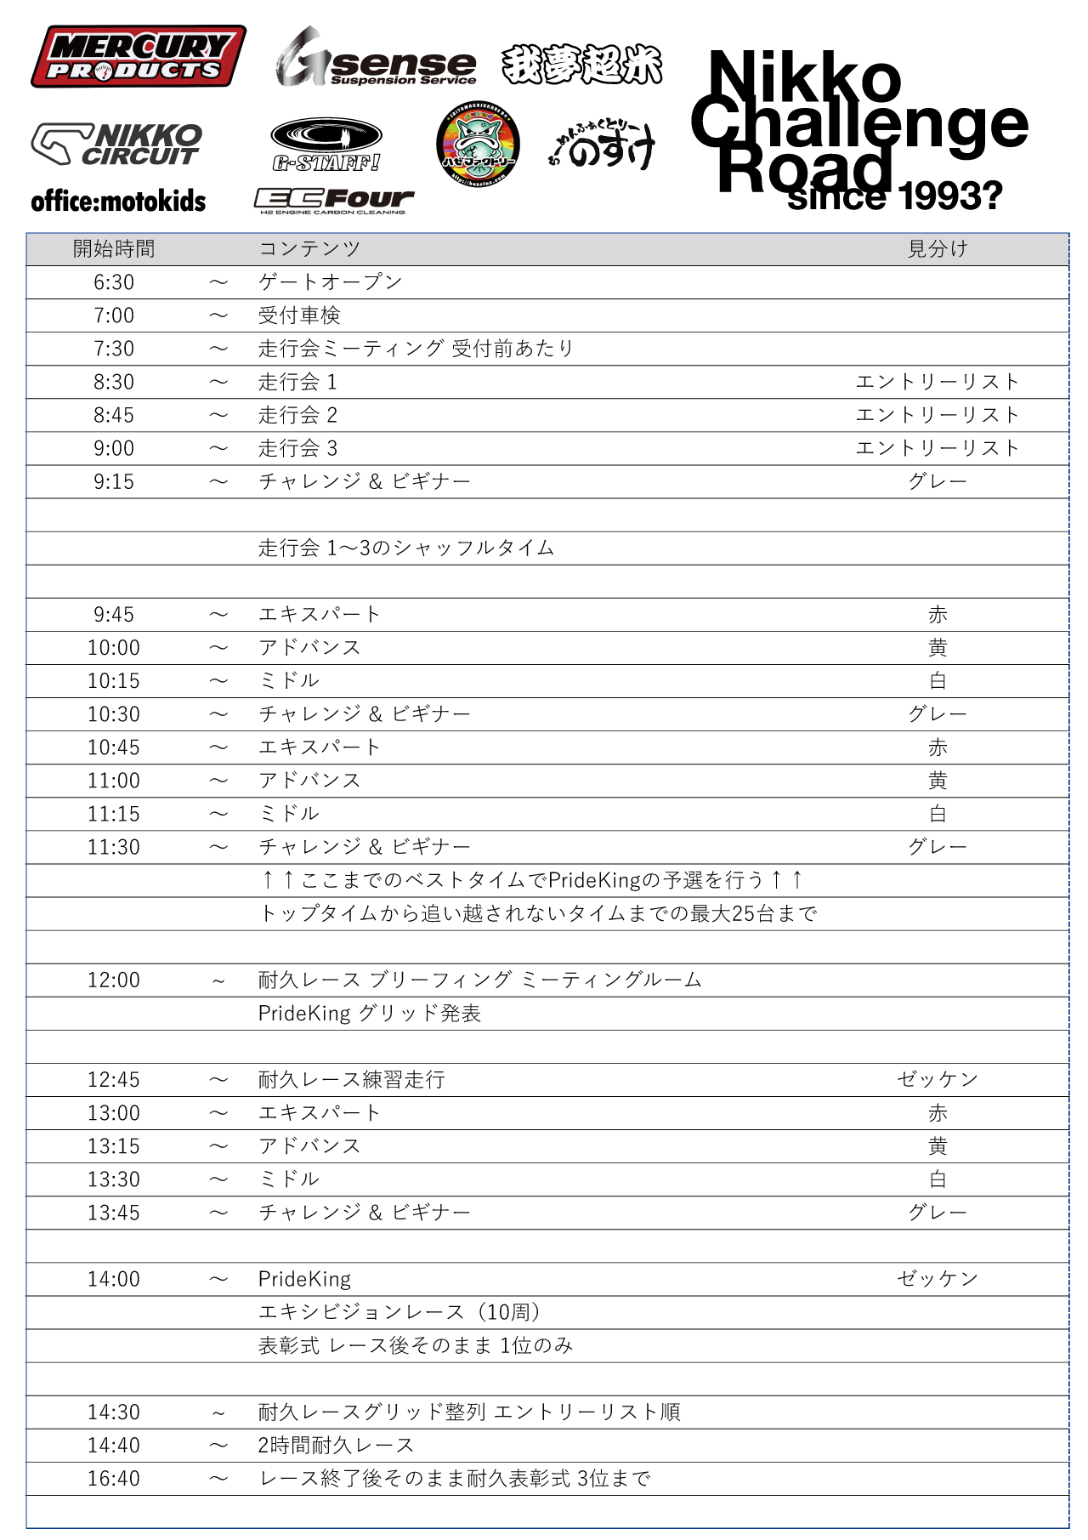Viewport: 1088px width, 1540px height.
Task: Click 白 in the 11:15 row
Action: [x=938, y=814]
